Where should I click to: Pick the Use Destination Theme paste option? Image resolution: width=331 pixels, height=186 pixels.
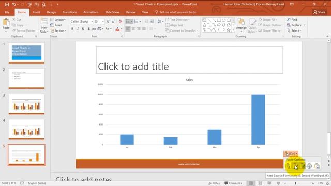point(288,166)
